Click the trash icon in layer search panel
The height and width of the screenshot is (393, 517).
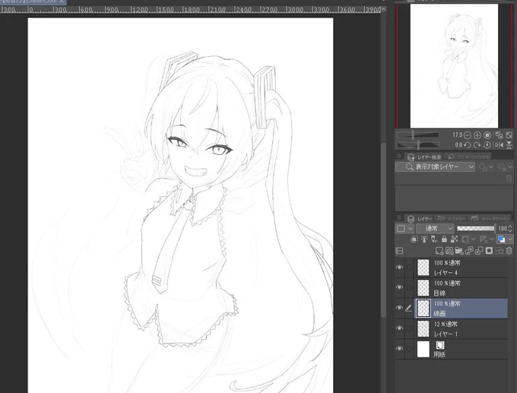(509, 179)
